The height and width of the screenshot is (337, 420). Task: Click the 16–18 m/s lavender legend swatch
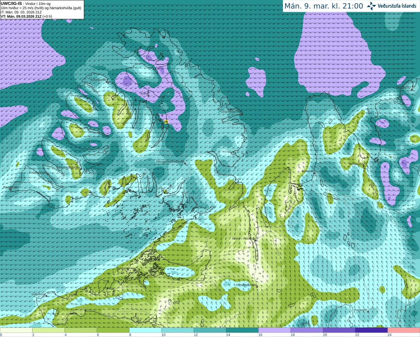pyautogui.click(x=275, y=330)
